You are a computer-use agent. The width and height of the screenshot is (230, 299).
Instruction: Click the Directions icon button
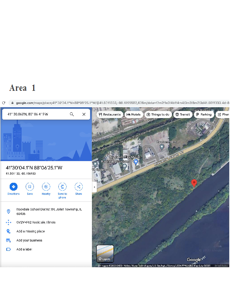pos(13,187)
